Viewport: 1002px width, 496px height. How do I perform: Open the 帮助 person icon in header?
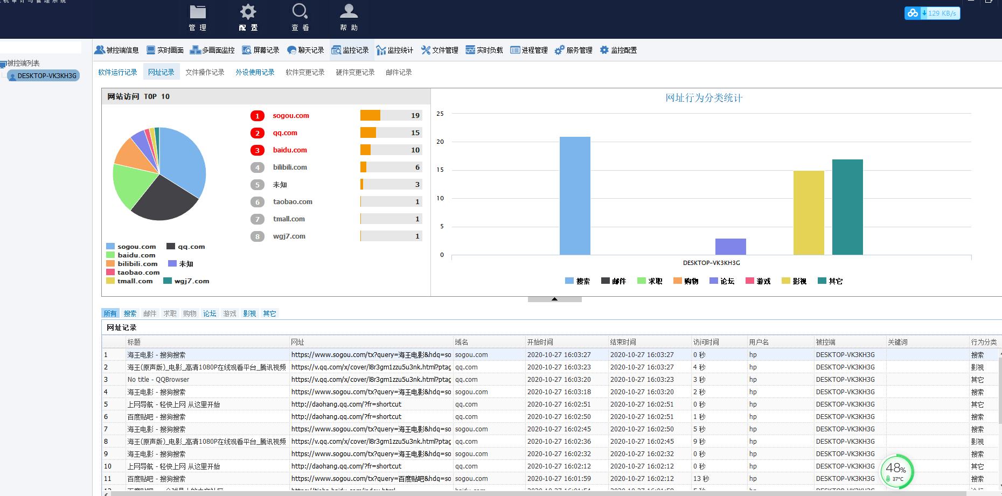click(x=349, y=12)
